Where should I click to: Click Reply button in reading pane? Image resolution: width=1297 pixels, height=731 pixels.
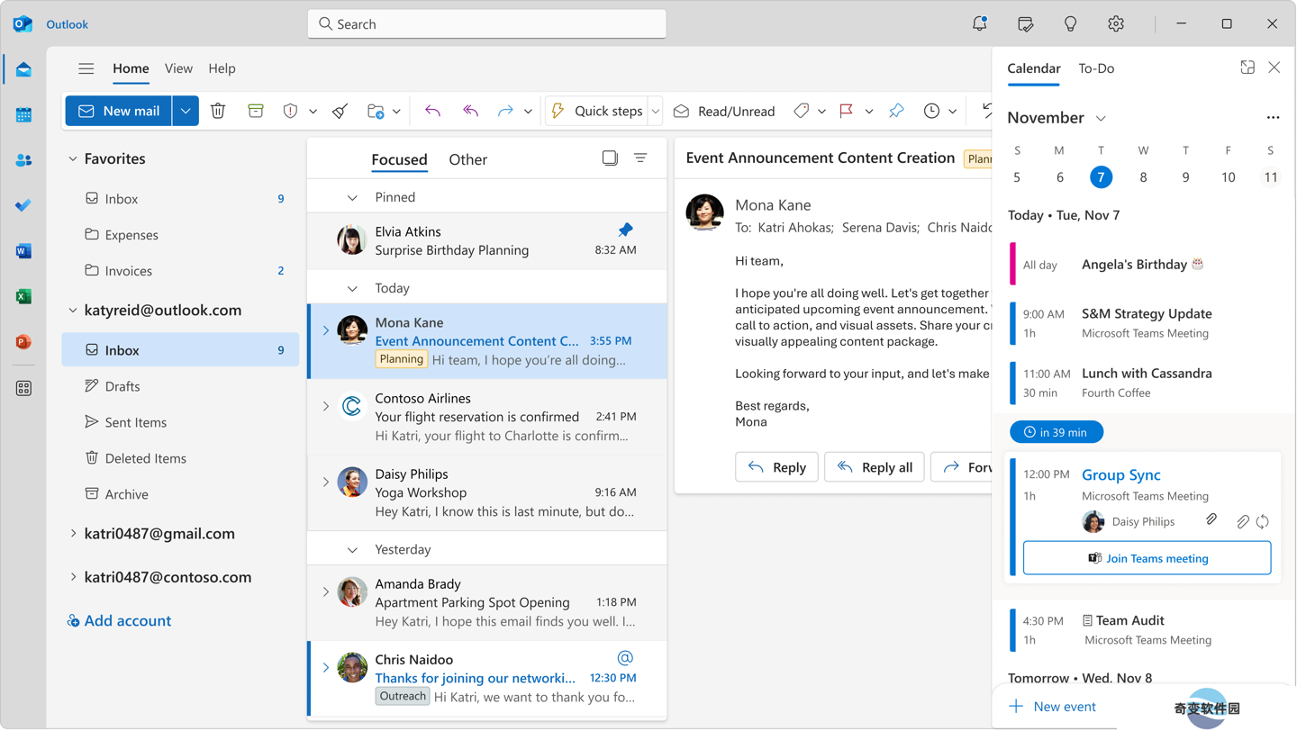[x=776, y=467]
